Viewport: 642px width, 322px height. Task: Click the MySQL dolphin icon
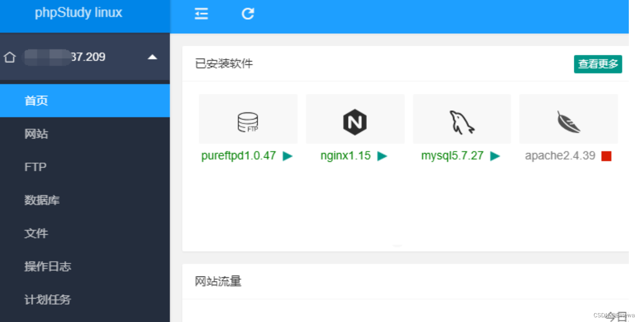point(461,122)
